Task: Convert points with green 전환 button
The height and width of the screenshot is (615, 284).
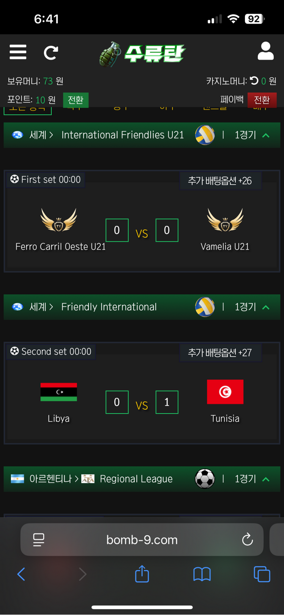Action: [x=76, y=100]
